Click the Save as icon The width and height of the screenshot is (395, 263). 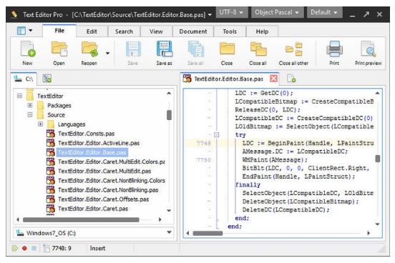point(165,49)
